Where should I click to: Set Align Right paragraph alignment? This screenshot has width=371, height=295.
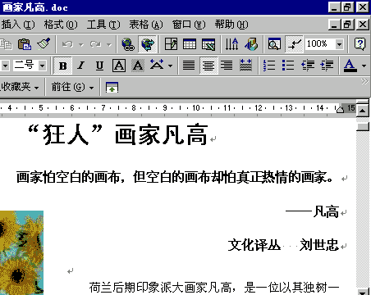227,66
